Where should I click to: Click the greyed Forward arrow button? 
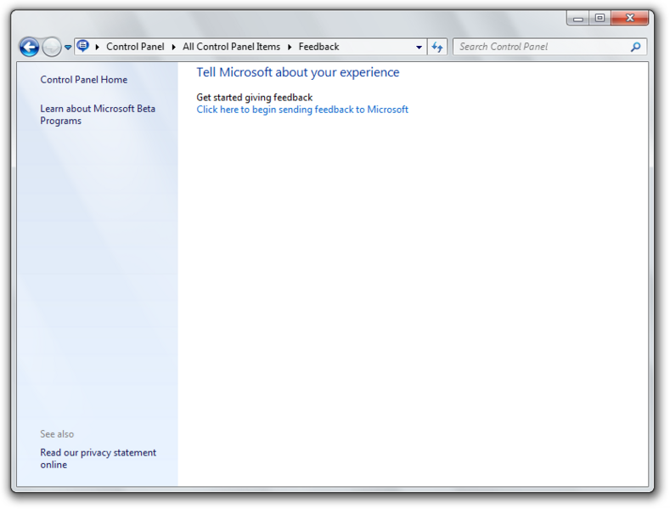[52, 47]
